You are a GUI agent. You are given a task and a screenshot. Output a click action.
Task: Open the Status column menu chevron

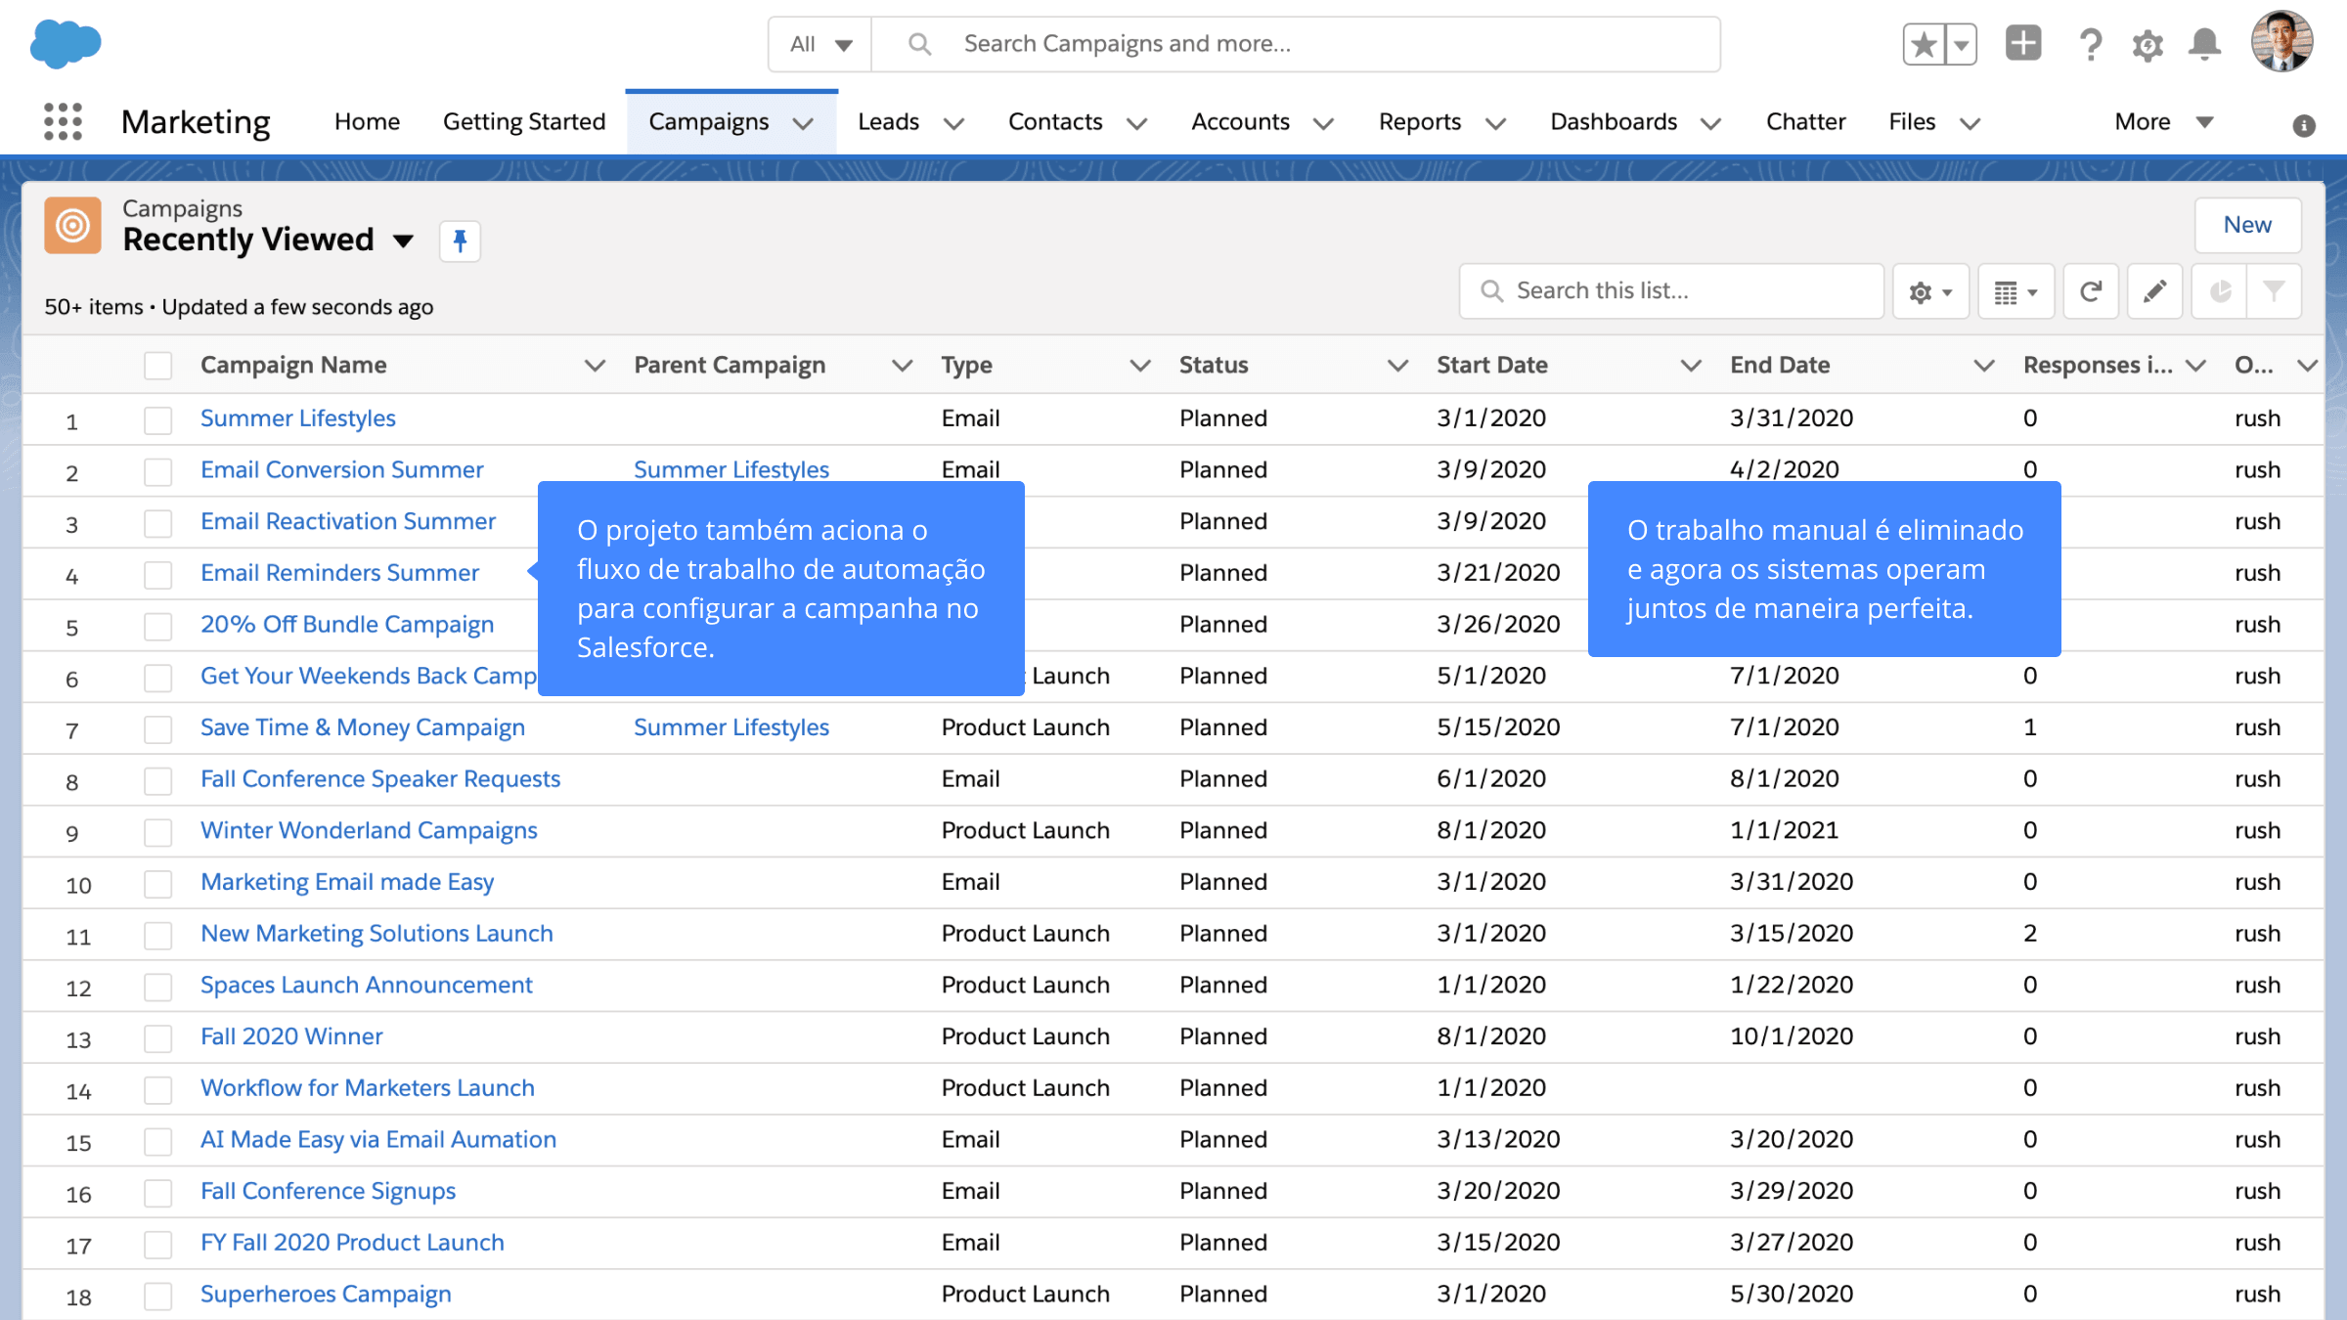1397,366
